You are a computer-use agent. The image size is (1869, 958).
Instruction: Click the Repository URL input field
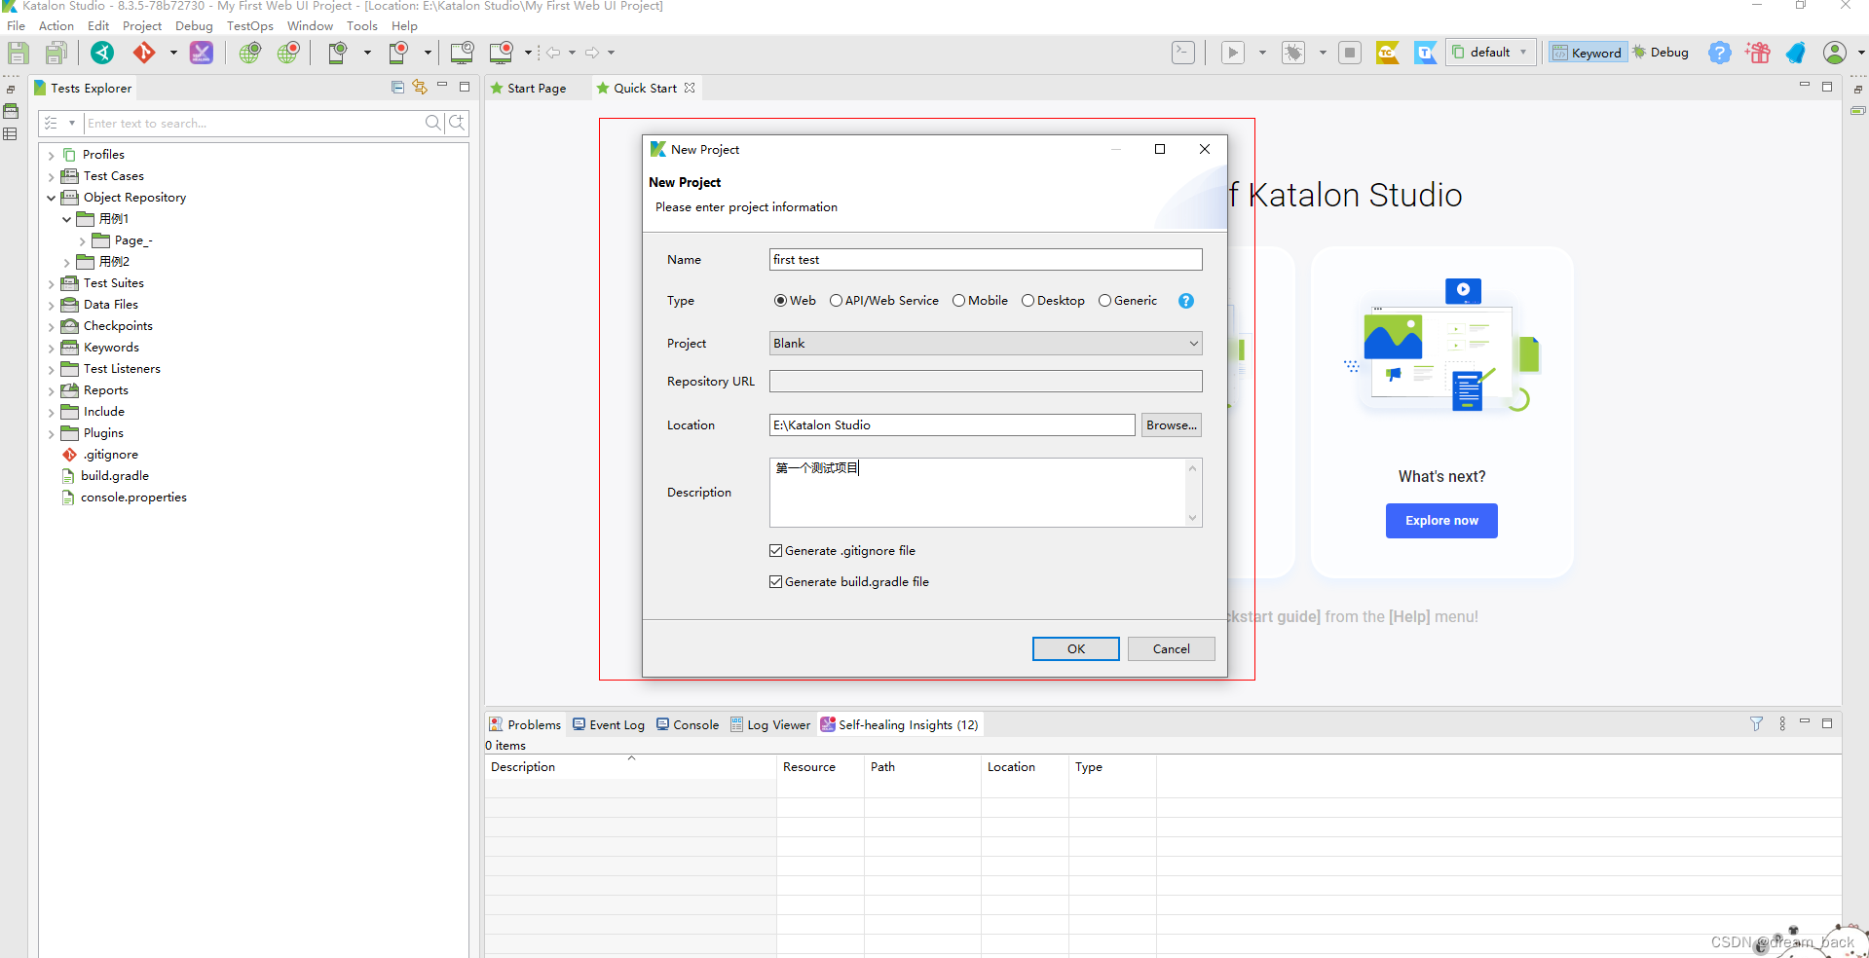[x=986, y=382]
